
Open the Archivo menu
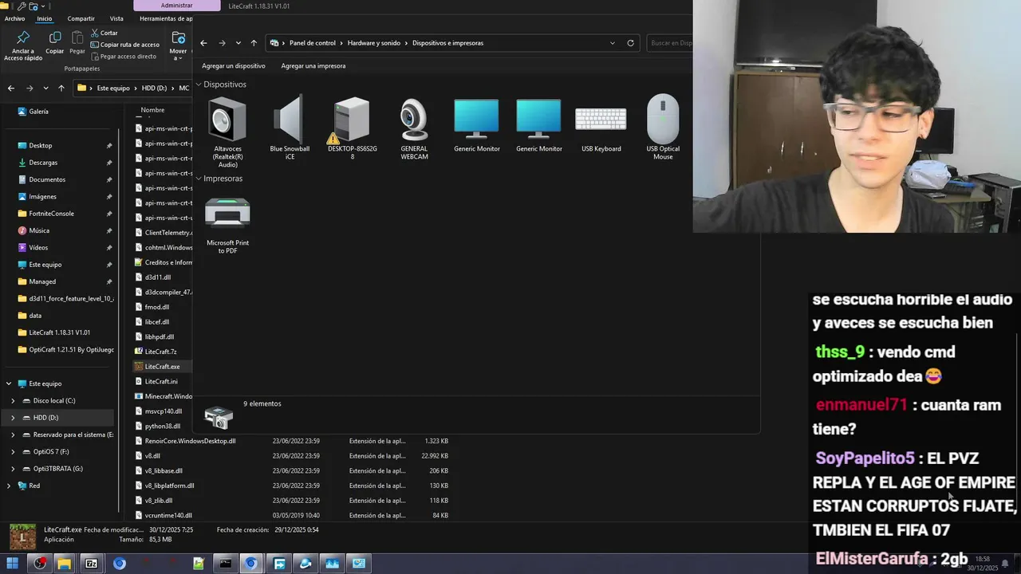coord(14,18)
